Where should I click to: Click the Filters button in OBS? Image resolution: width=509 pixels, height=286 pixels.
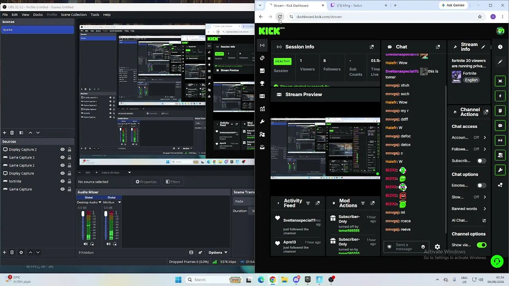173,182
